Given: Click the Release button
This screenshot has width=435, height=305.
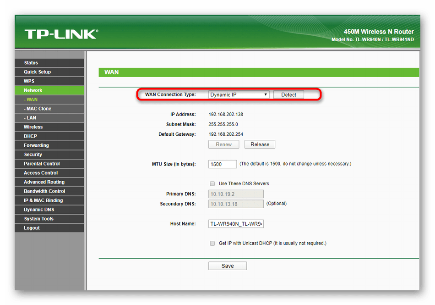Looking at the screenshot, I should 260,144.
